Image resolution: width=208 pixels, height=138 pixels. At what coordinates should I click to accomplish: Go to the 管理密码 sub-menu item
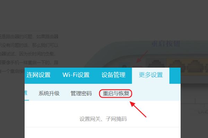coord(81,93)
